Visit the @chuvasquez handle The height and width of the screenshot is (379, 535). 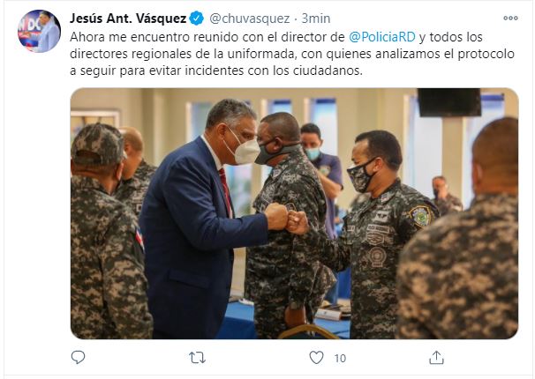pyautogui.click(x=250, y=19)
